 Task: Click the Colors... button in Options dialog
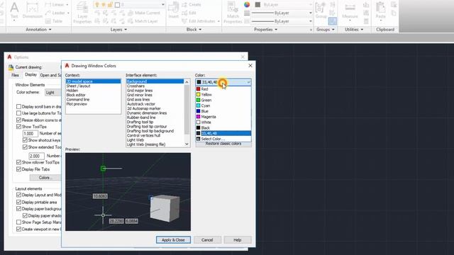tap(45, 178)
